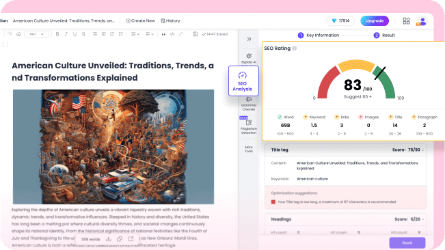Go to step 2 Result

pyautogui.click(x=384, y=35)
